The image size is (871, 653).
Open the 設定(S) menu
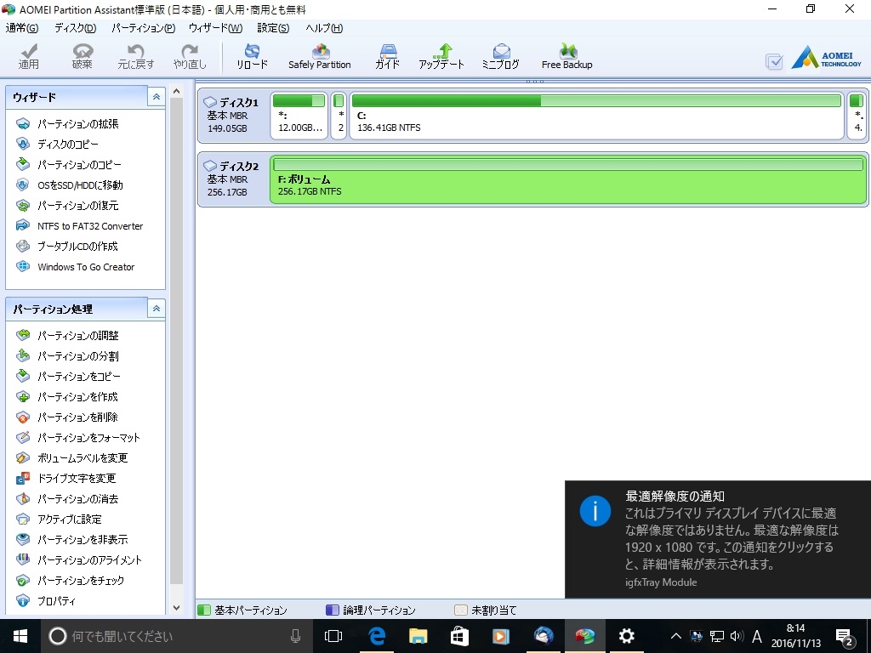pyautogui.click(x=273, y=28)
